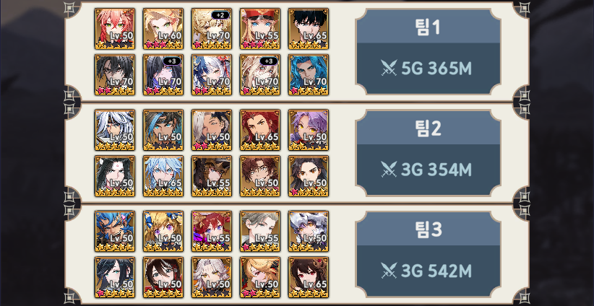This screenshot has height=306, width=594.
Task: Select the gray-haired Lv.55 hero in Team 3
Action: click(260, 232)
